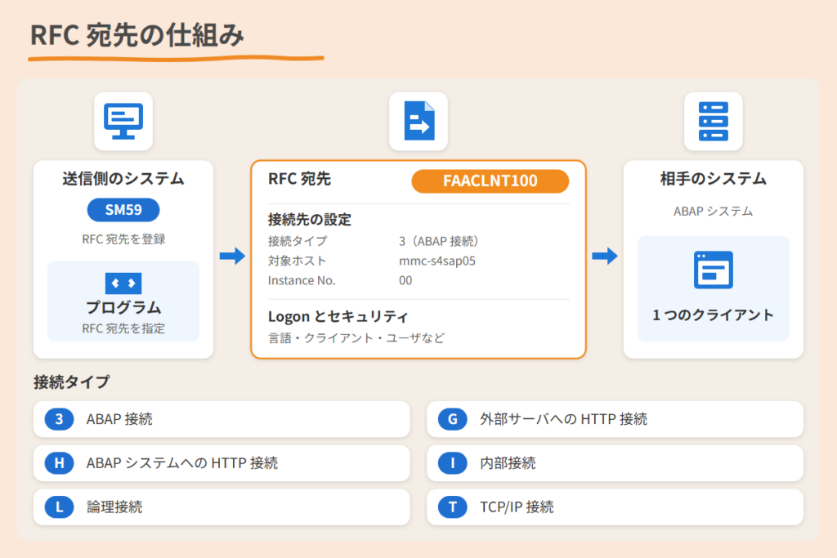Click the circled I badge for 内部接続
Image resolution: width=837 pixels, height=558 pixels.
(453, 463)
